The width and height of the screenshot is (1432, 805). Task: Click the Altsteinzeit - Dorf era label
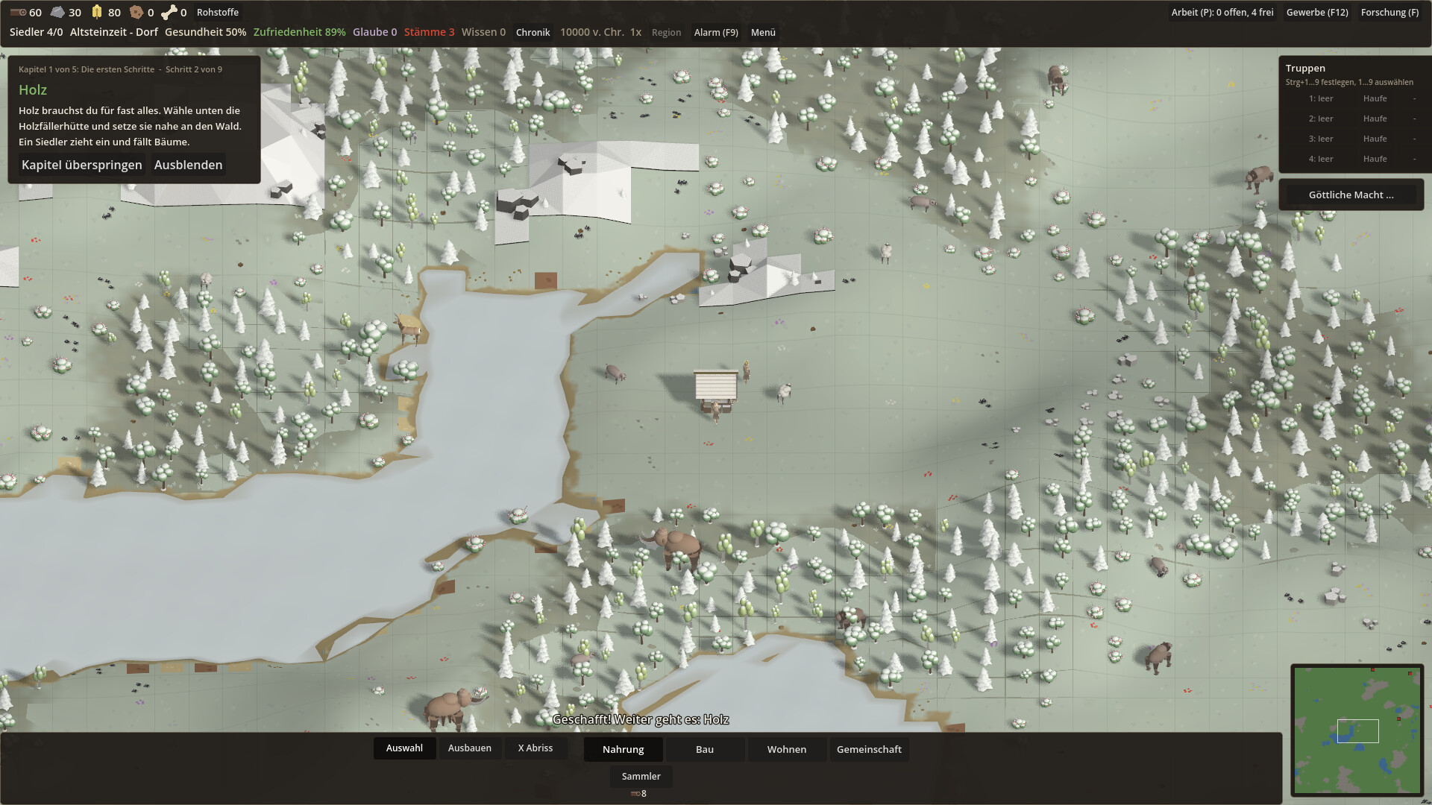coord(114,32)
